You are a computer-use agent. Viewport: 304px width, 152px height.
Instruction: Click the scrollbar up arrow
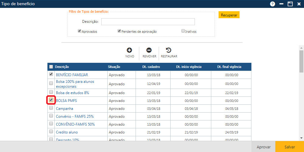click(301, 48)
